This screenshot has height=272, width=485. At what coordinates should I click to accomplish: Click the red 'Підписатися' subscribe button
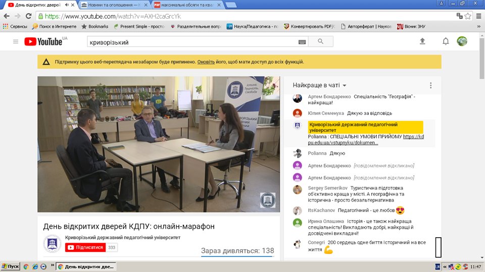click(85, 247)
